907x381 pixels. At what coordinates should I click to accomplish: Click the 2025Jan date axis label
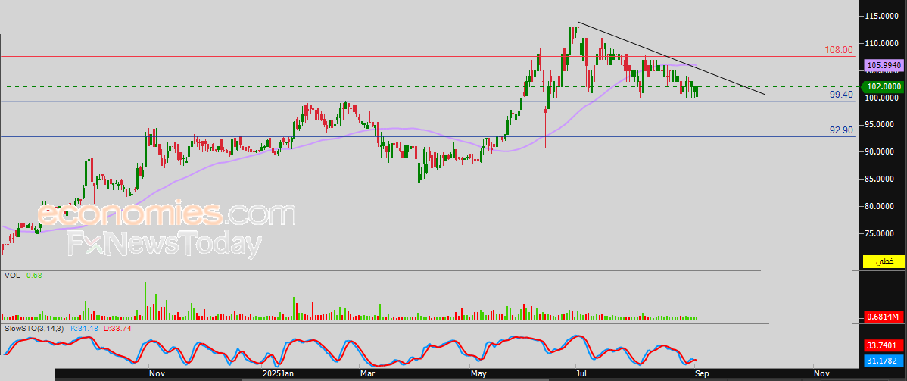(279, 374)
